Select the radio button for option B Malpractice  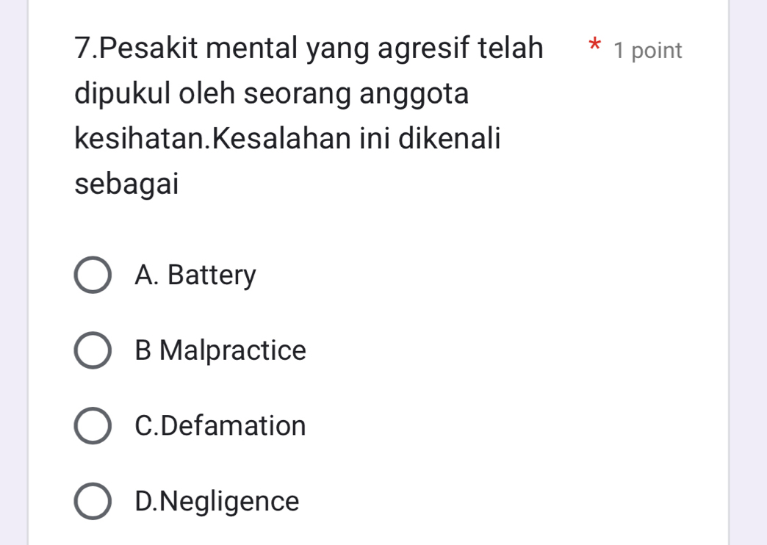[92, 351]
